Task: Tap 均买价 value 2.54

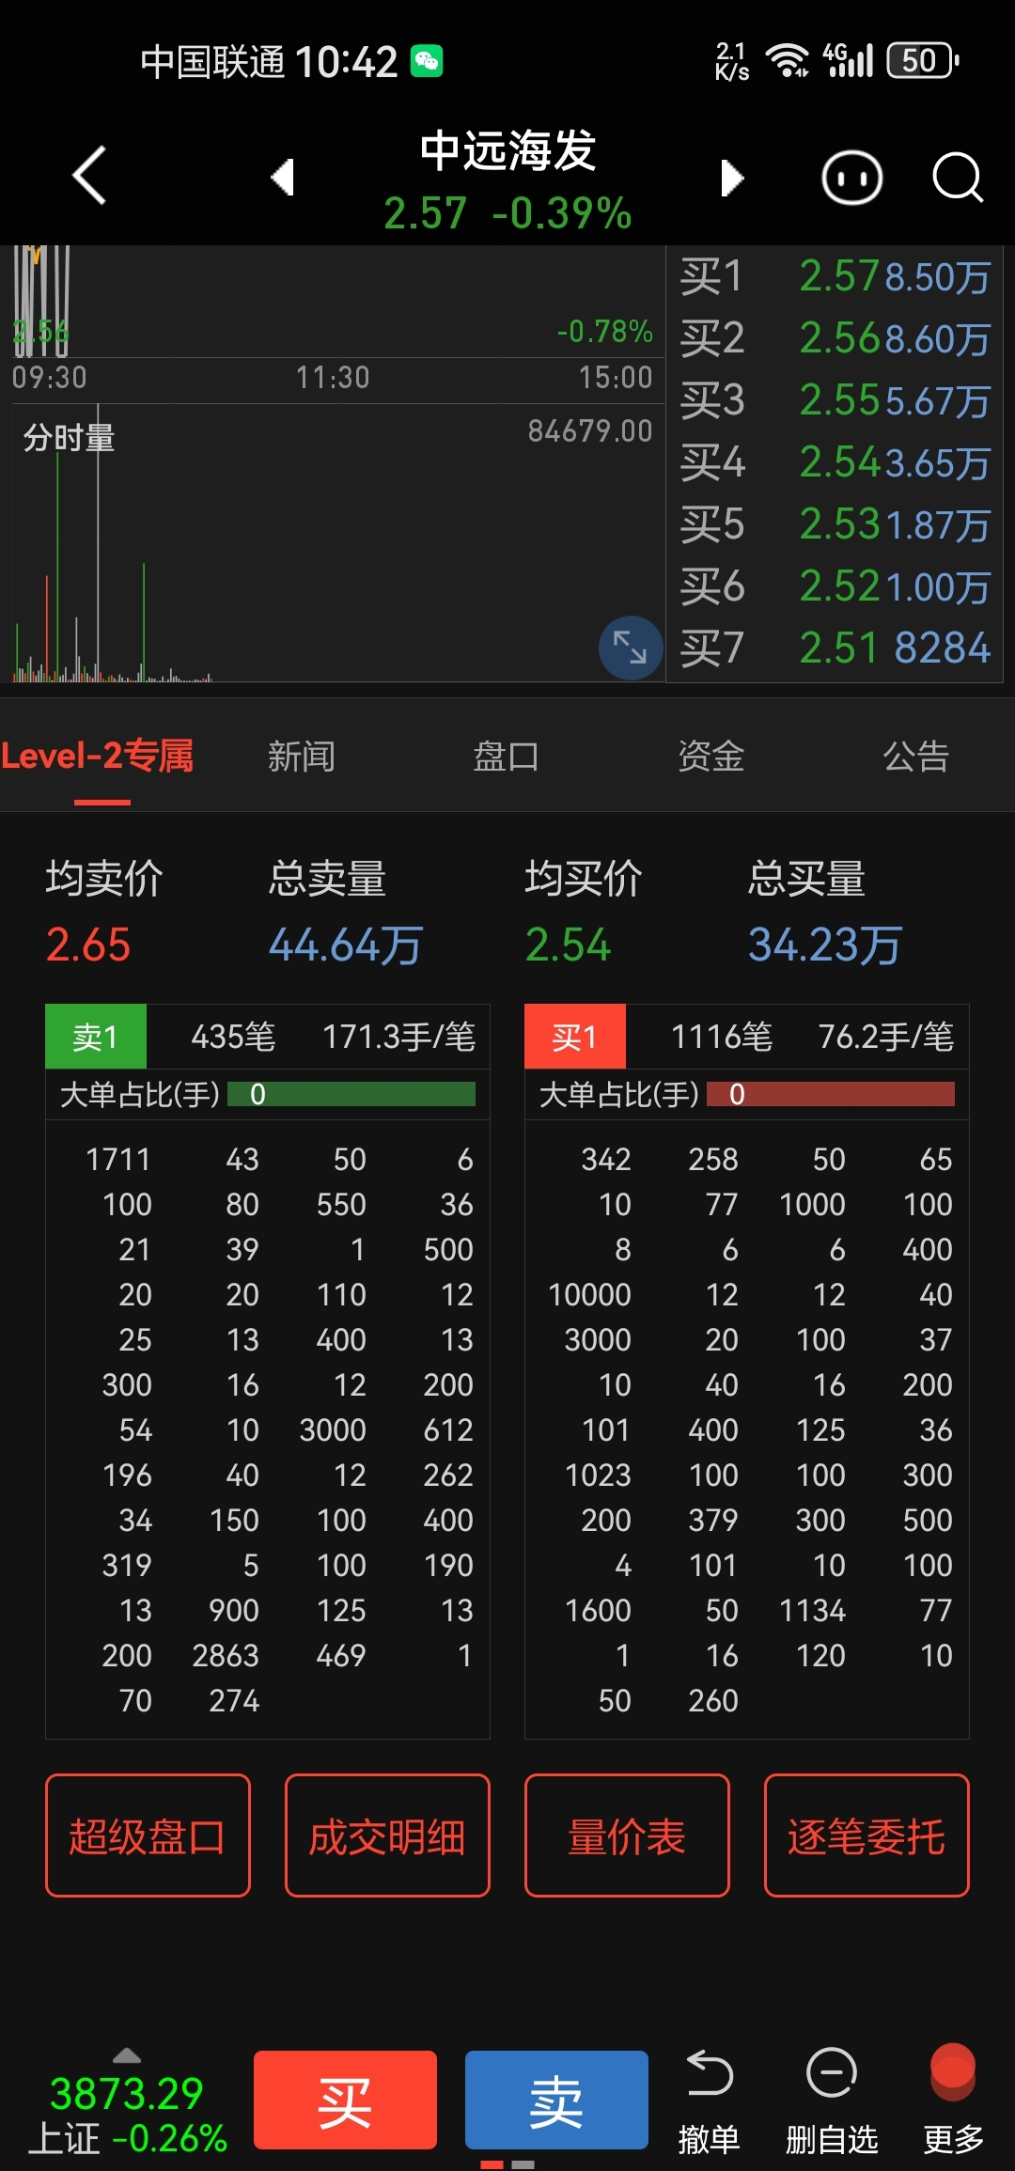Action: point(568,945)
